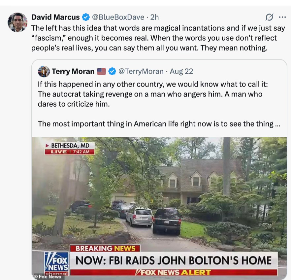Open Terry Moran display name
Viewport: 291px width, 280px height.
pyautogui.click(x=73, y=71)
